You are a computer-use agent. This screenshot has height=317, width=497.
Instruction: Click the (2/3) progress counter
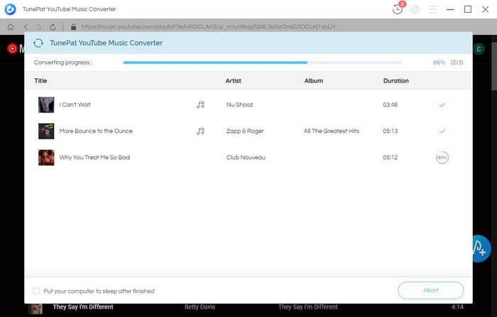tap(457, 63)
